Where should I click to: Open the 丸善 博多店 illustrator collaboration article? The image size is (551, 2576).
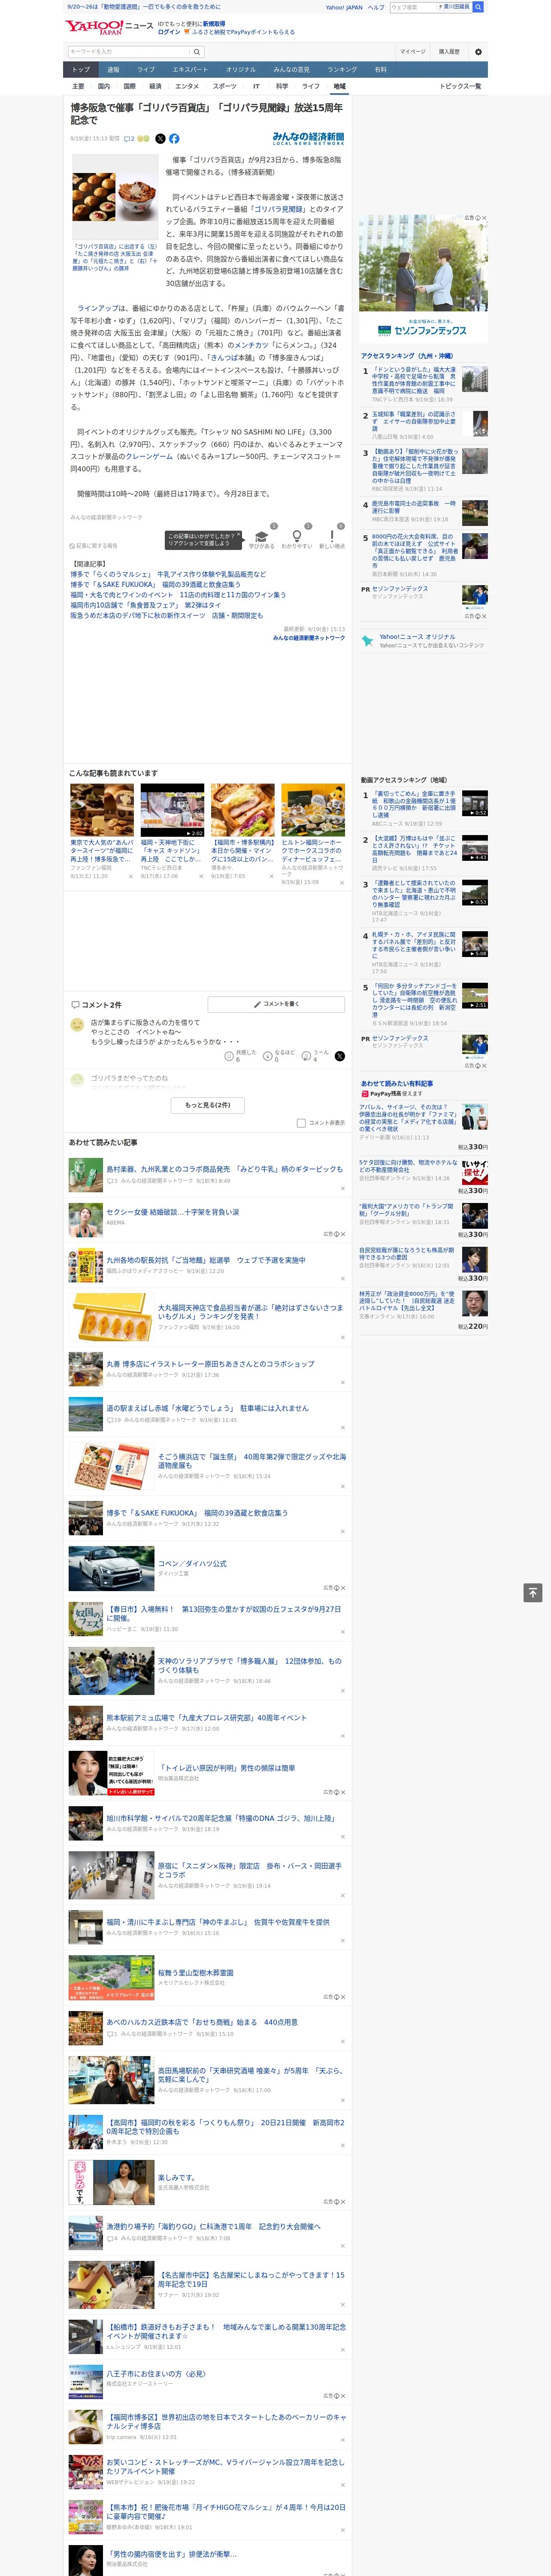pos(210,1364)
